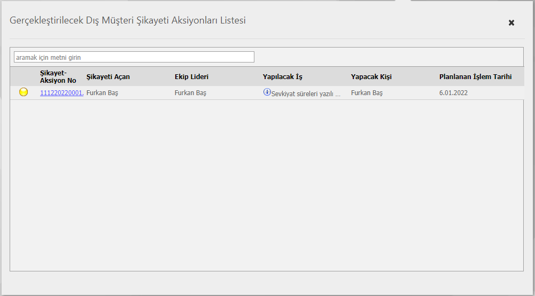Click empty toolbar space right of search box
The width and height of the screenshot is (535, 296).
[388, 57]
